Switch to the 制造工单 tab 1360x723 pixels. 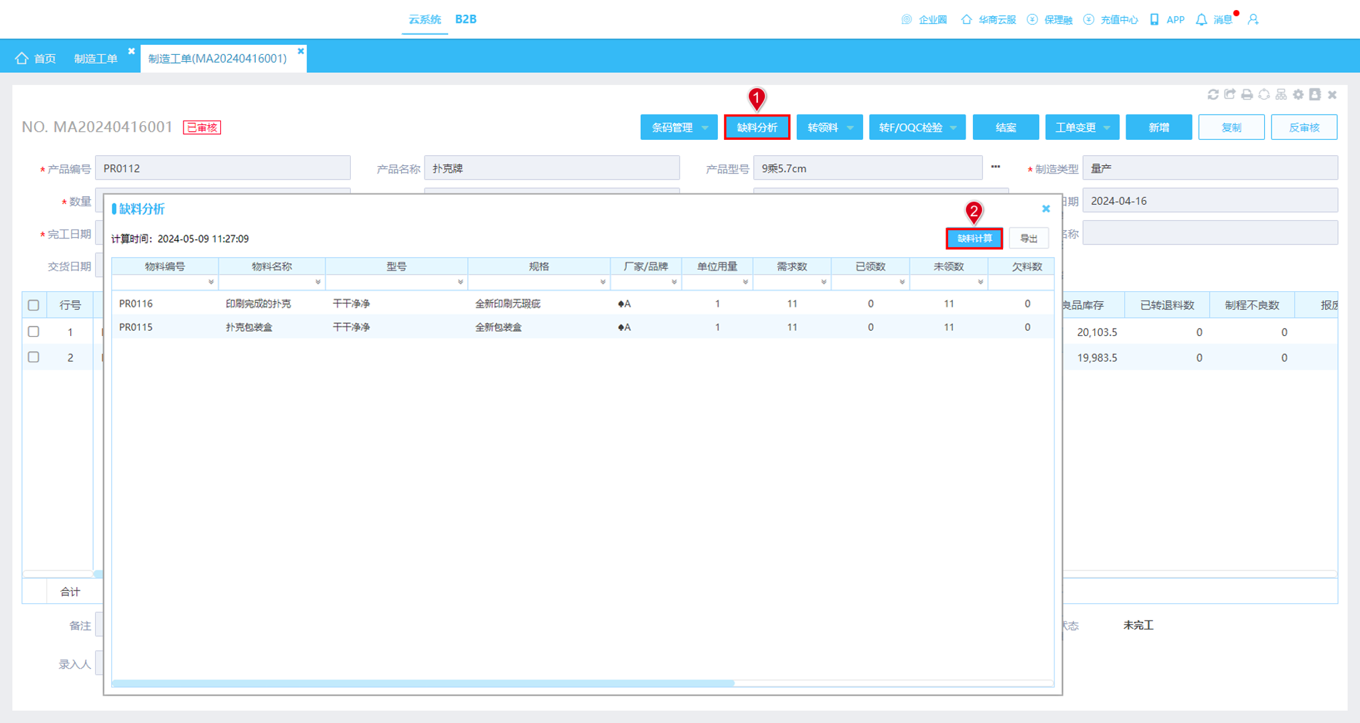pos(96,59)
